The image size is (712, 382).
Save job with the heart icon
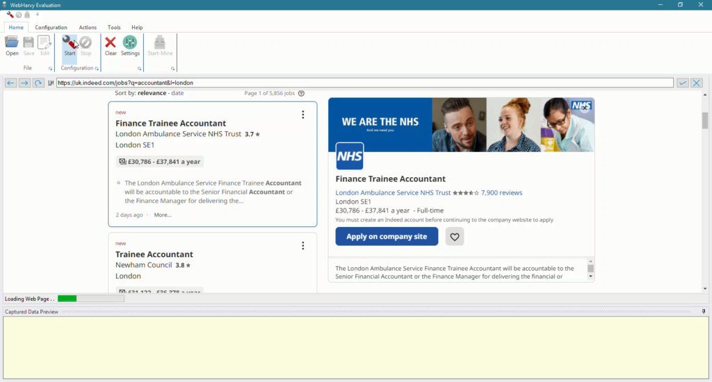click(x=455, y=237)
